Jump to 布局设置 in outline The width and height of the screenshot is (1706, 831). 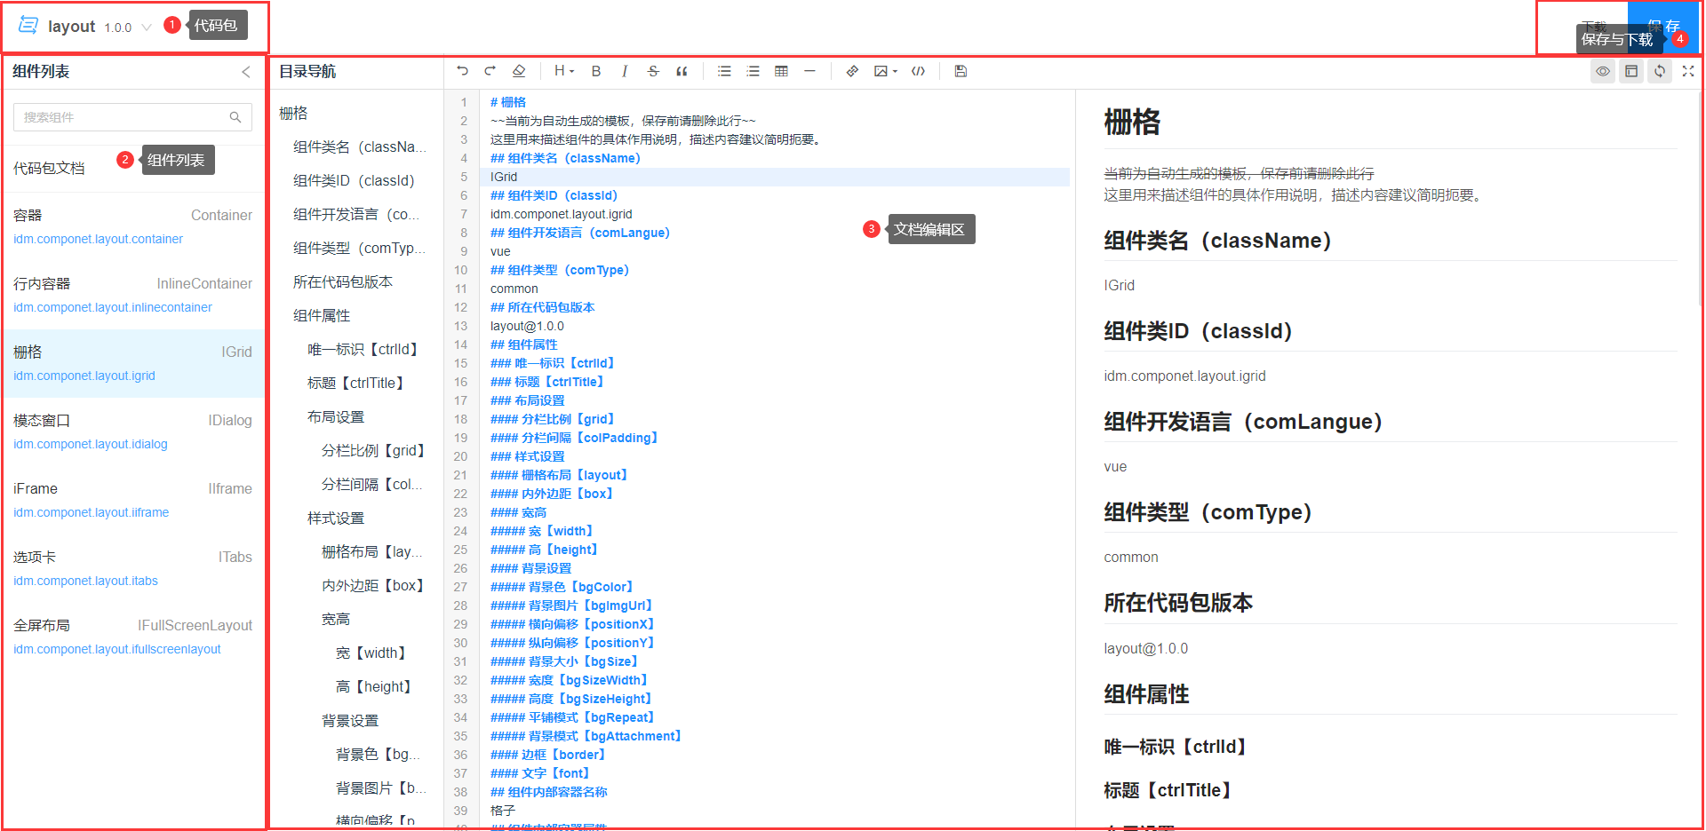[x=336, y=416]
